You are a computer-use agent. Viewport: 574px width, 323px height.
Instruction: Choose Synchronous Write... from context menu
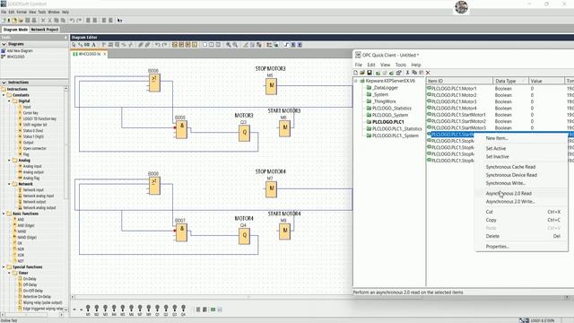point(506,183)
